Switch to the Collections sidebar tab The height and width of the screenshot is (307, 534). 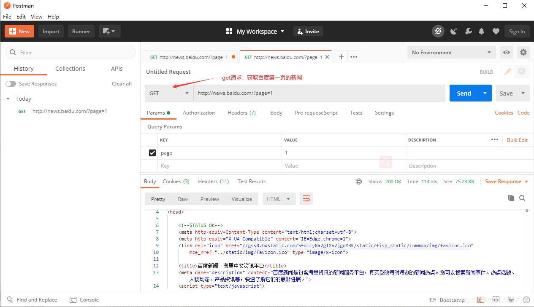point(70,69)
